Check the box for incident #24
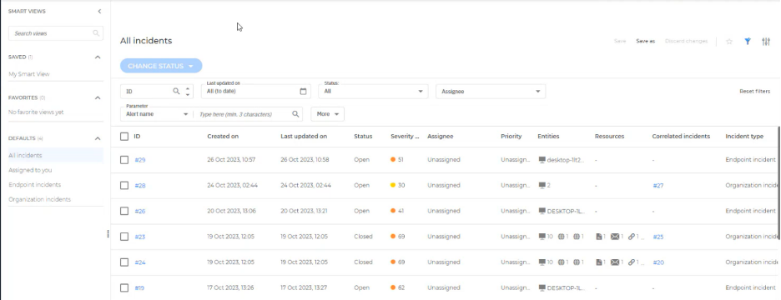The image size is (781, 300). click(x=124, y=262)
